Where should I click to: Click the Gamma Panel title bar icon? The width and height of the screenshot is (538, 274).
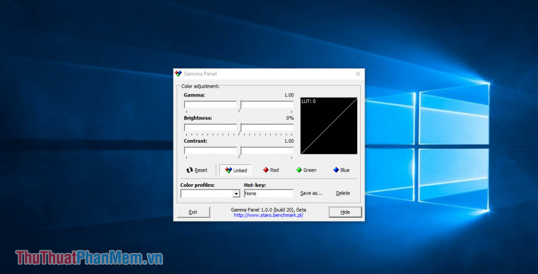point(178,74)
